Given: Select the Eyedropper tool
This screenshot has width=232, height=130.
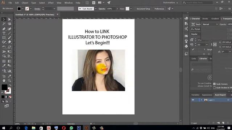Looking at the screenshot, I should [4, 66].
